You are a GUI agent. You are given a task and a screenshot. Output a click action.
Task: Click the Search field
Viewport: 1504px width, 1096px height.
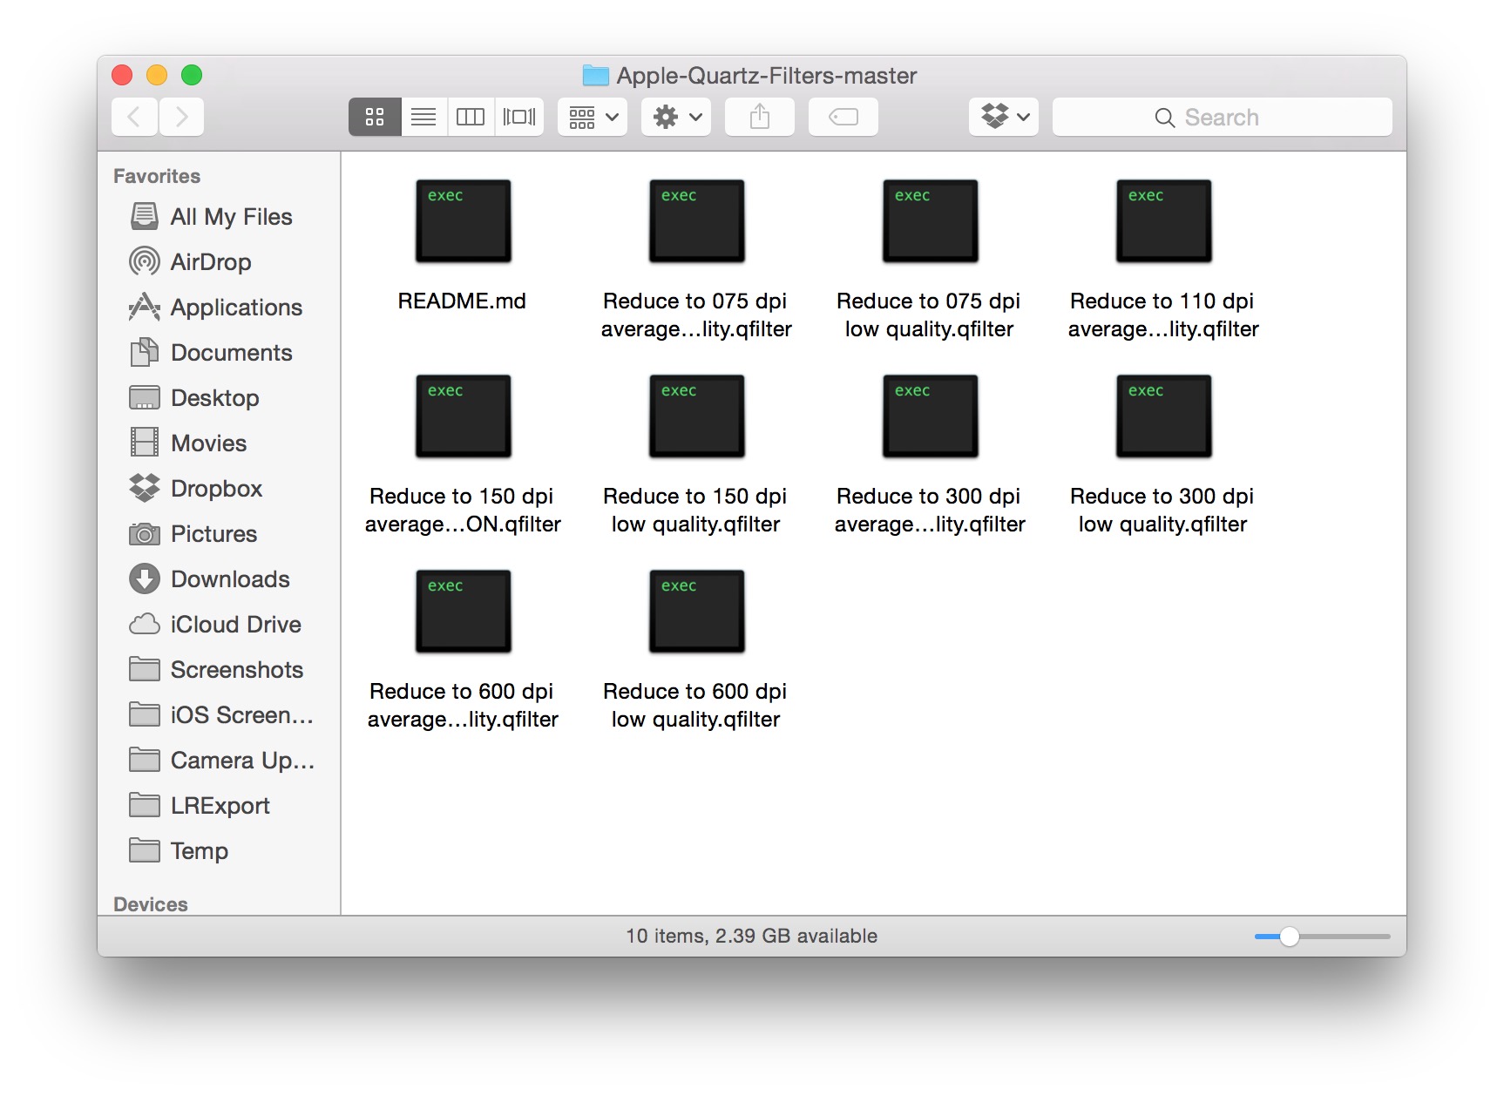point(1222,117)
